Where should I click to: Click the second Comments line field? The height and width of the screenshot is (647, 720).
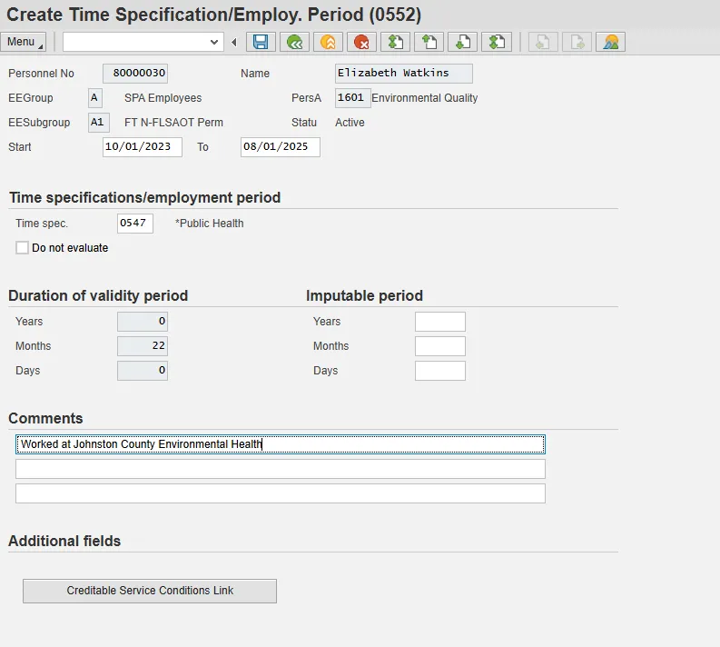[280, 469]
